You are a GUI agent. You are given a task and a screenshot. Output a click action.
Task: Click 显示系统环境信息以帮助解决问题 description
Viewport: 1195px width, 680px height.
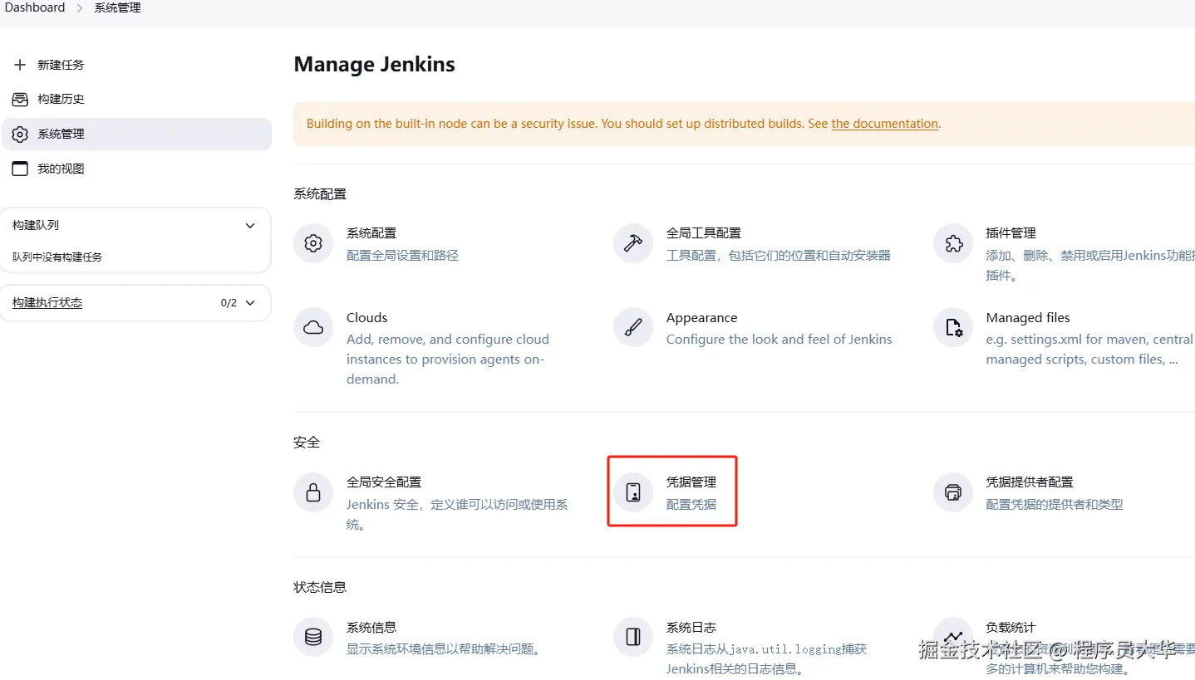[445, 649]
